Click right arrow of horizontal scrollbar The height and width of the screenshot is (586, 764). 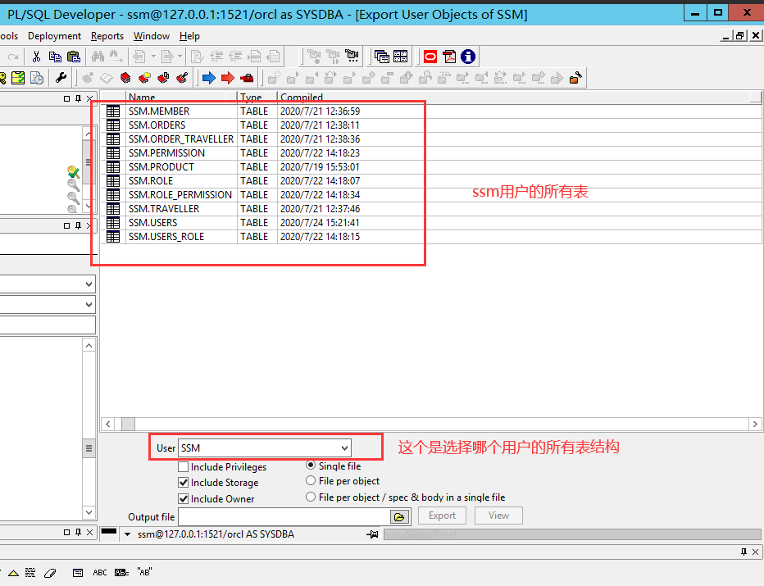tap(755, 425)
